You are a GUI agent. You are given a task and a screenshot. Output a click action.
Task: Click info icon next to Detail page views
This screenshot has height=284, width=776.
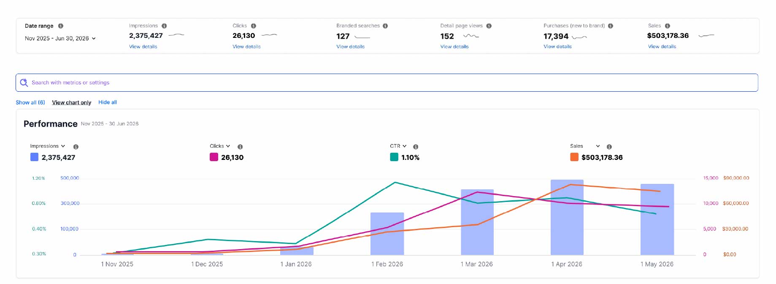tap(489, 26)
